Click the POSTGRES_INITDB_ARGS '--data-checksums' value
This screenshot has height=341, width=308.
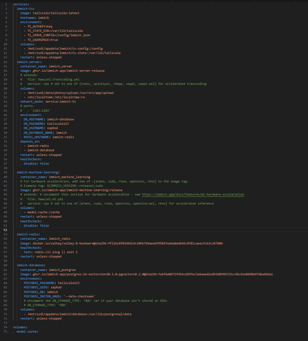pos(79,296)
